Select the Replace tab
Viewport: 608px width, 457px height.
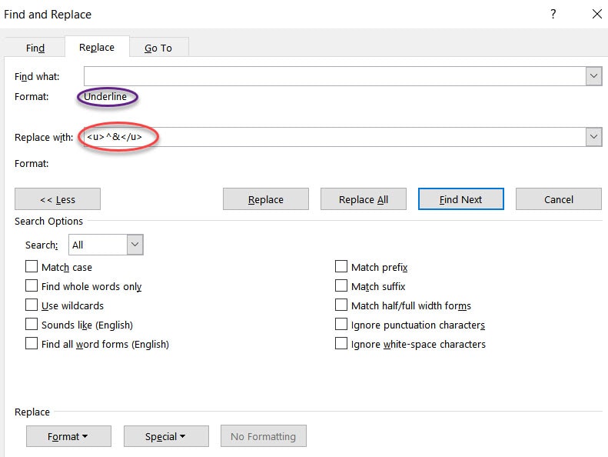tap(97, 47)
